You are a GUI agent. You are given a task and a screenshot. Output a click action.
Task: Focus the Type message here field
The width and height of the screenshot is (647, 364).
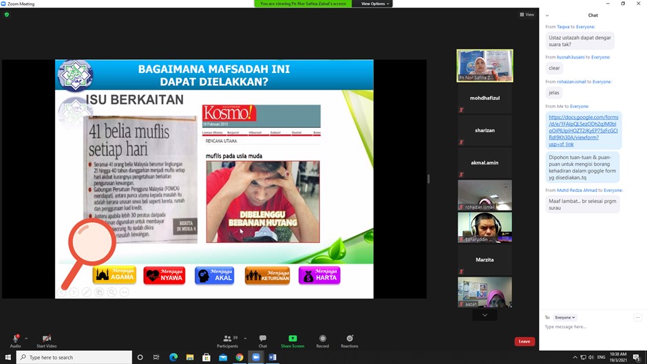pos(588,327)
